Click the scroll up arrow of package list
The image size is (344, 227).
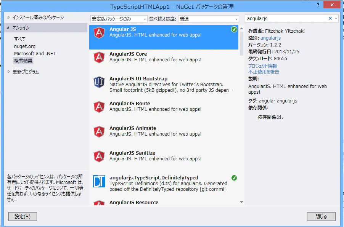tap(241, 29)
